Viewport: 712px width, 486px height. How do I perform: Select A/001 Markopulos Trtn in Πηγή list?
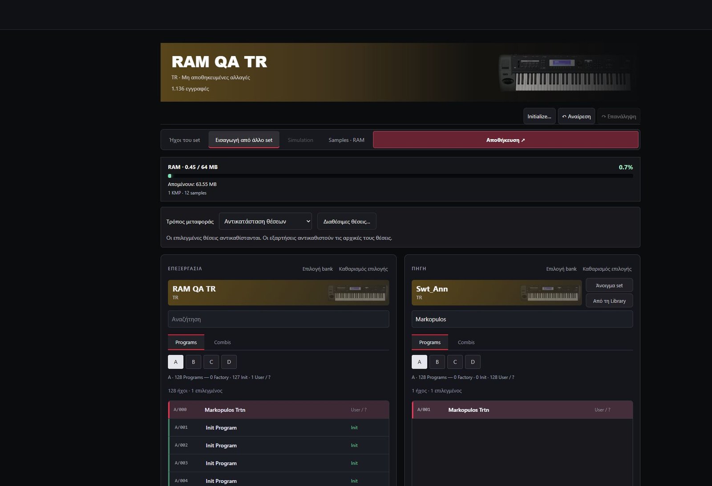[522, 410]
